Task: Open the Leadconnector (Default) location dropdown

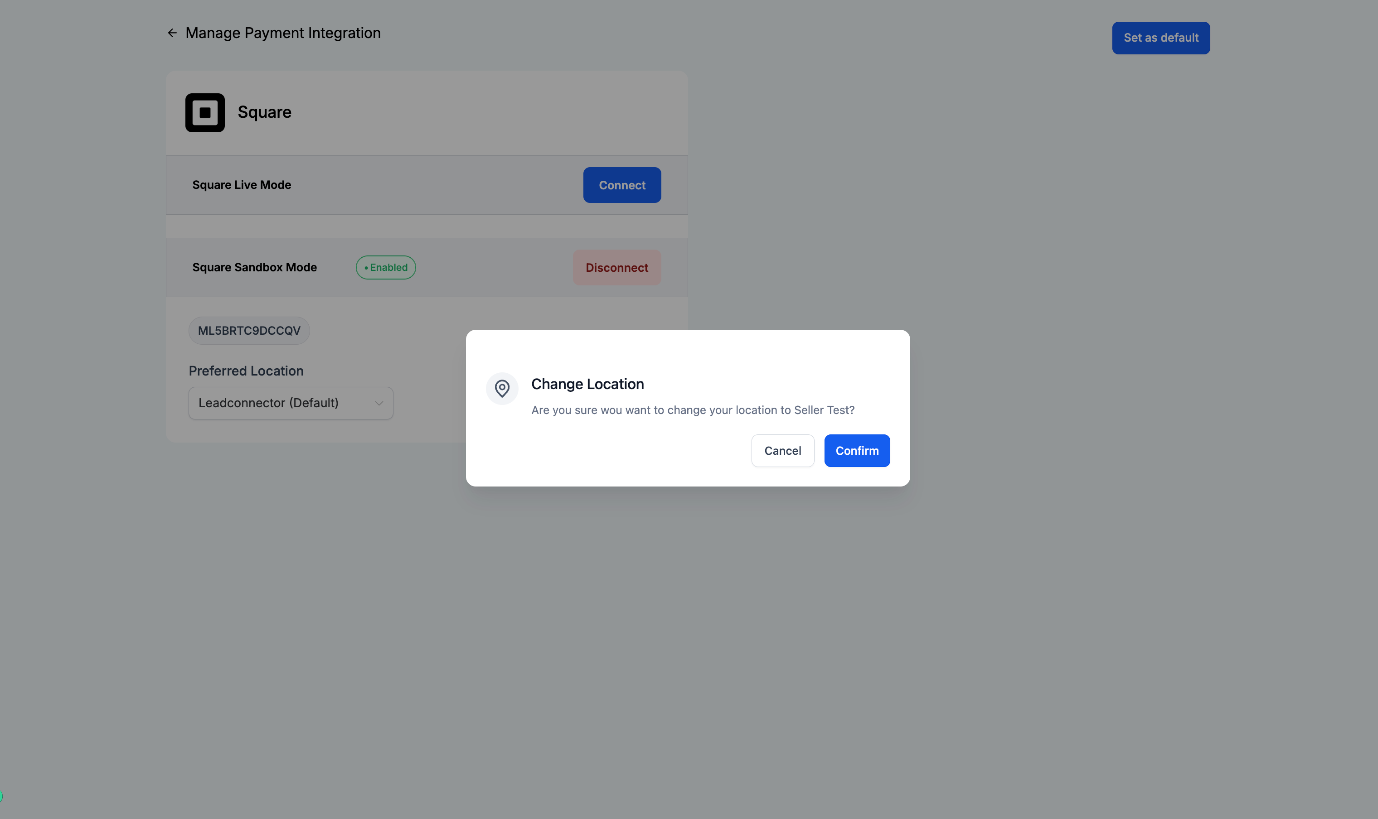Action: 291,404
